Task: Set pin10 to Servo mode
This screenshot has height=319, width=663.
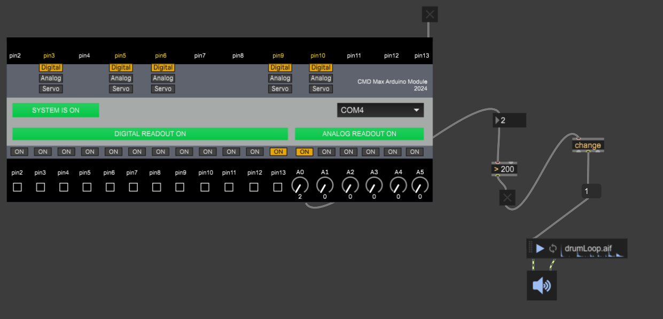Action: [x=321, y=89]
